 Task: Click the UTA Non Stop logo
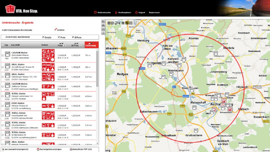[x=21, y=9]
